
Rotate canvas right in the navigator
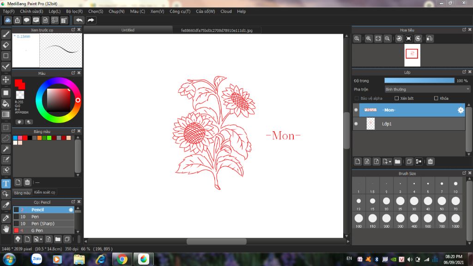click(418, 39)
